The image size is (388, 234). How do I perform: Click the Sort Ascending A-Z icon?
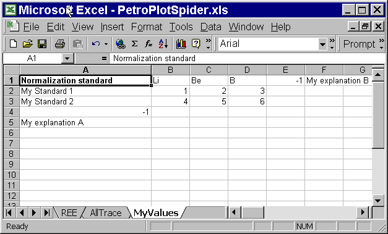coord(163,44)
